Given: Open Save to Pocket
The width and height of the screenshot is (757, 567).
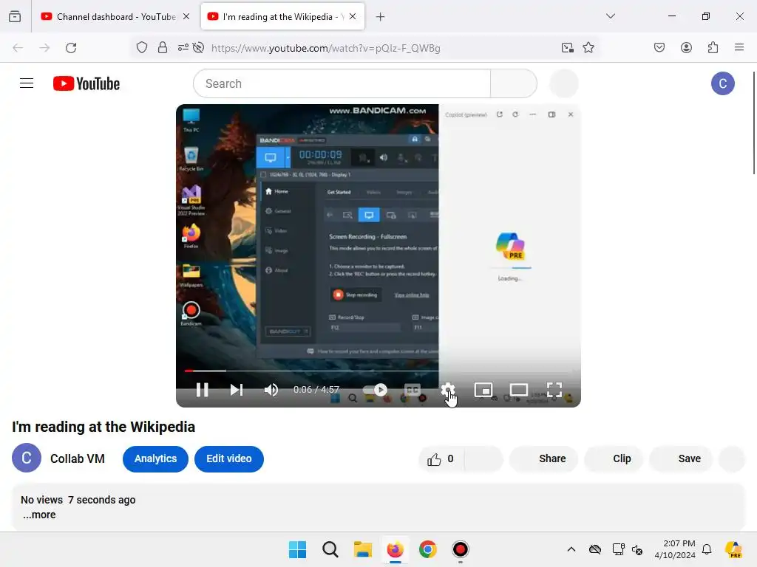Looking at the screenshot, I should click(659, 47).
